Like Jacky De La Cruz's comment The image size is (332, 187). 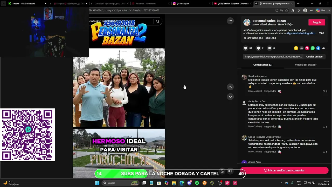[324, 127]
